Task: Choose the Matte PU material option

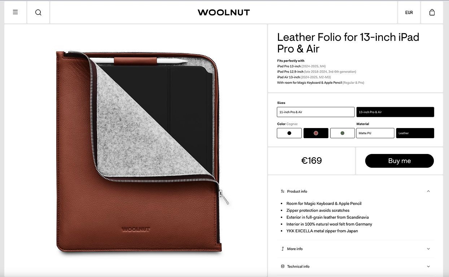Action: [x=375, y=133]
